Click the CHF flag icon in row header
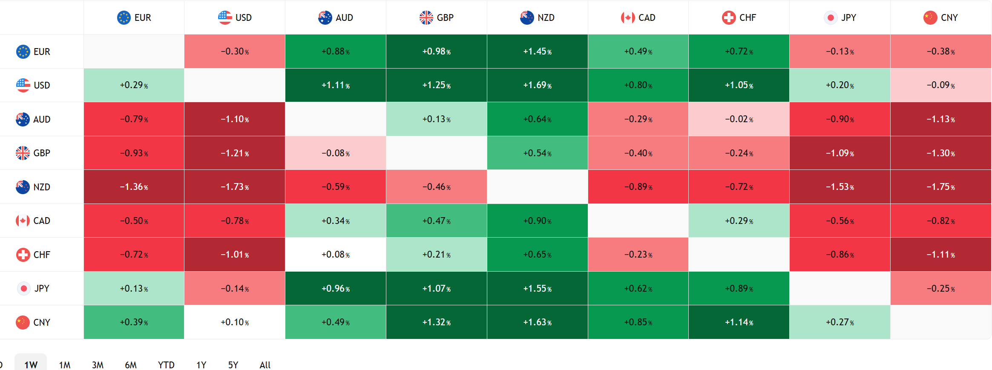Screen dimensions: 992x370 pos(23,255)
